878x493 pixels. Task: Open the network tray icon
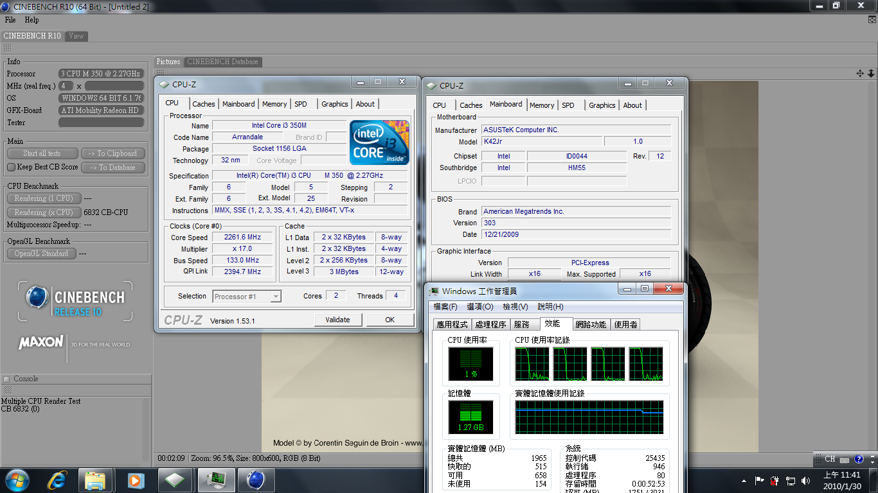click(791, 480)
